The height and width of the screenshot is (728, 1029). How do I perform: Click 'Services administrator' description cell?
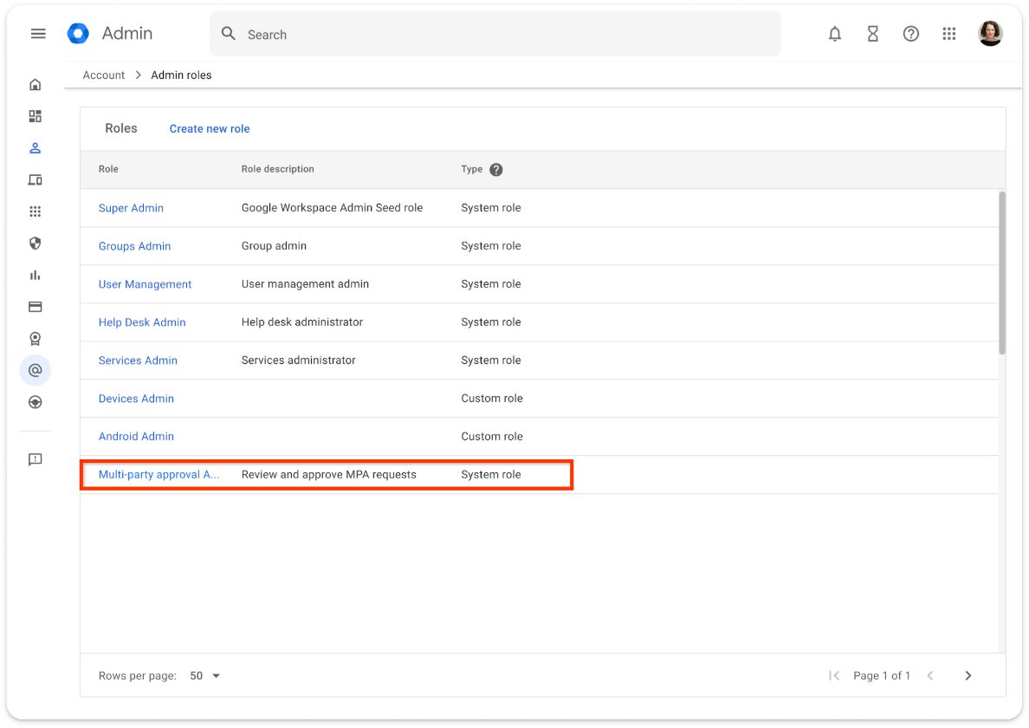point(299,360)
